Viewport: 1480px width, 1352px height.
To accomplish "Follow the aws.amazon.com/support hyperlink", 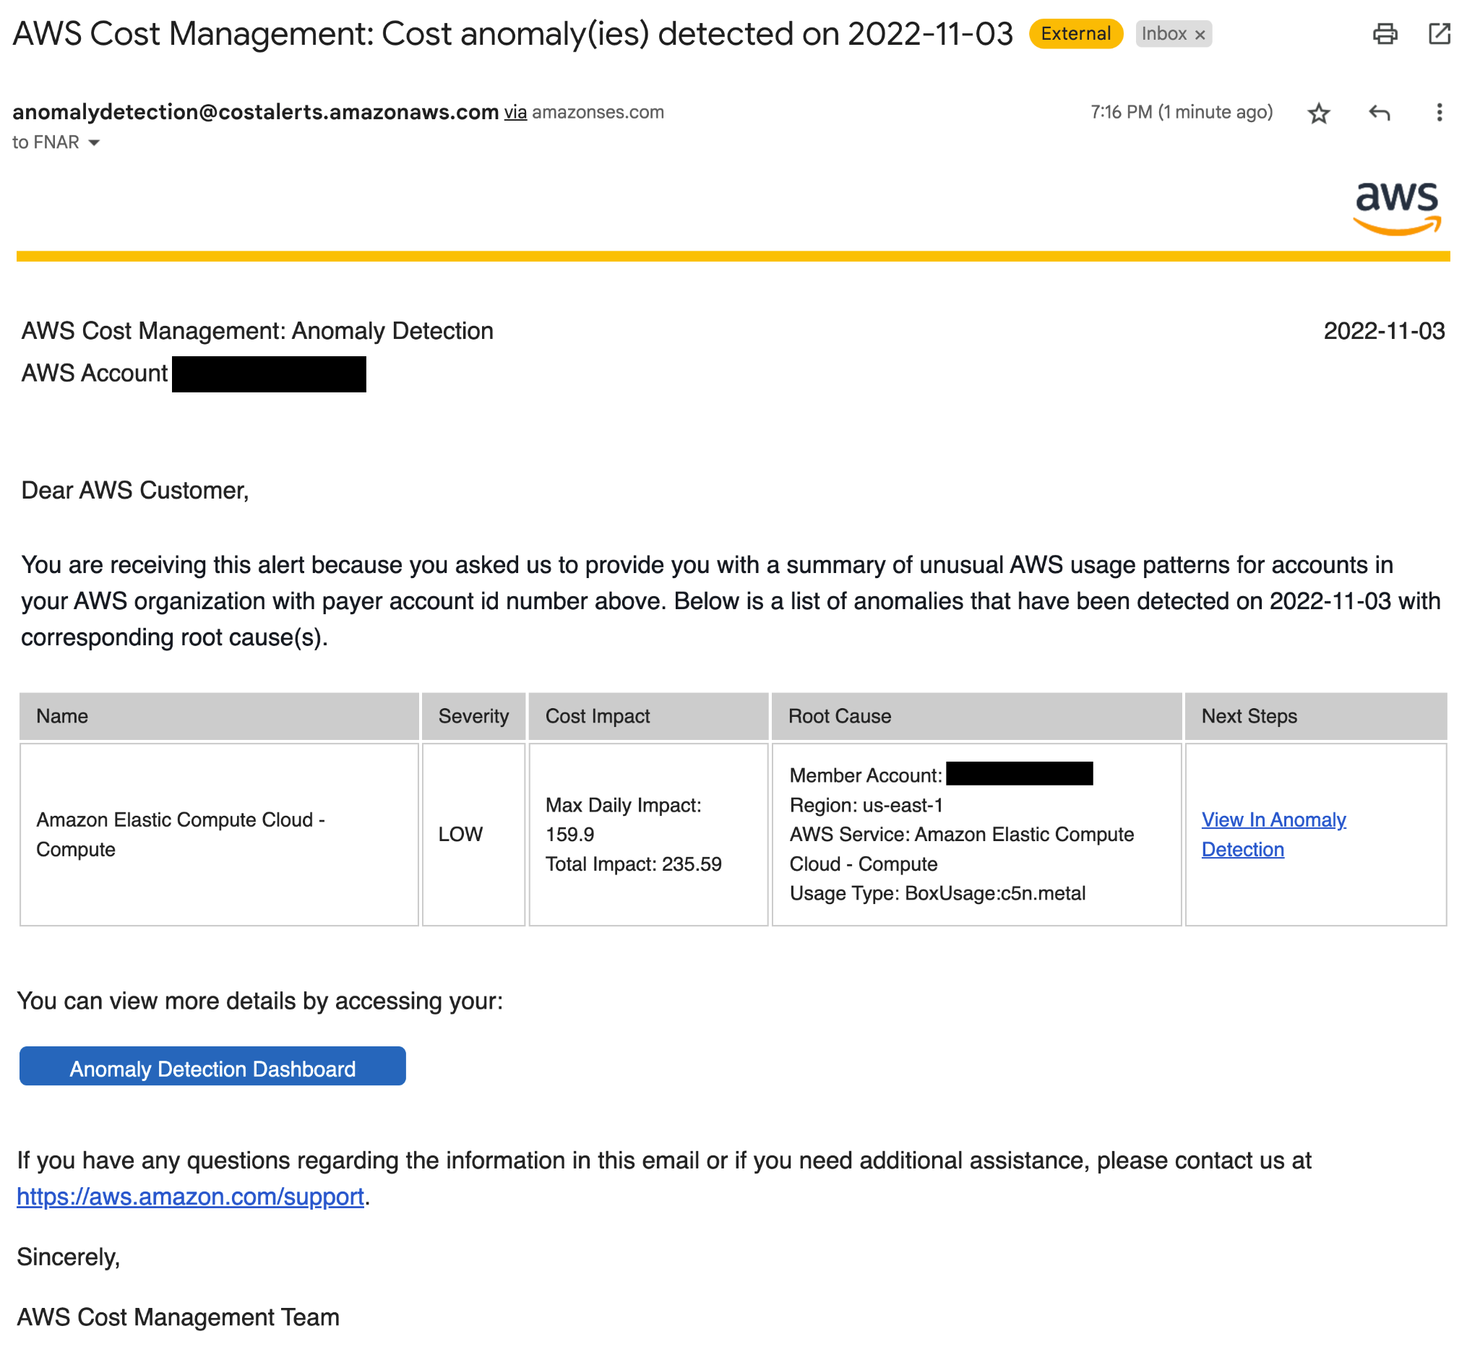I will pyautogui.click(x=190, y=1197).
